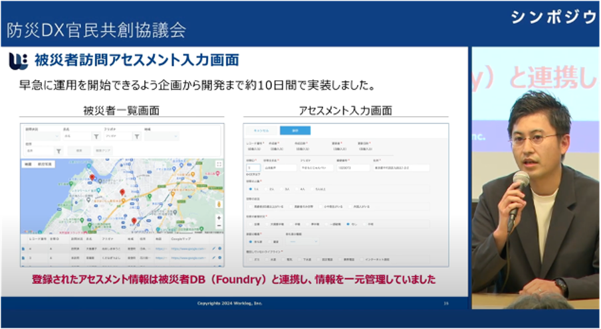Click the blue save button on the form
601x329 pixels.
pyautogui.click(x=295, y=131)
